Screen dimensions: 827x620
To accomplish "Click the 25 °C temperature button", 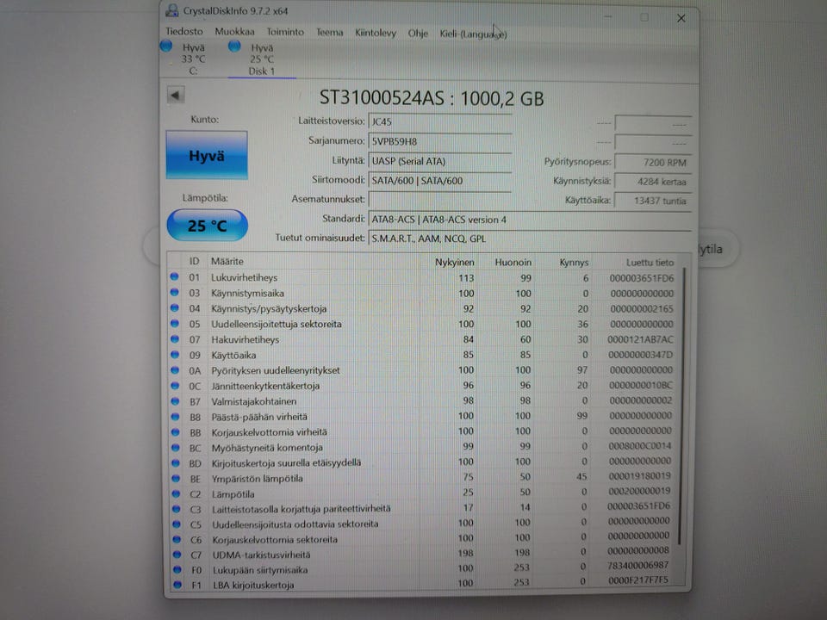I will [208, 226].
